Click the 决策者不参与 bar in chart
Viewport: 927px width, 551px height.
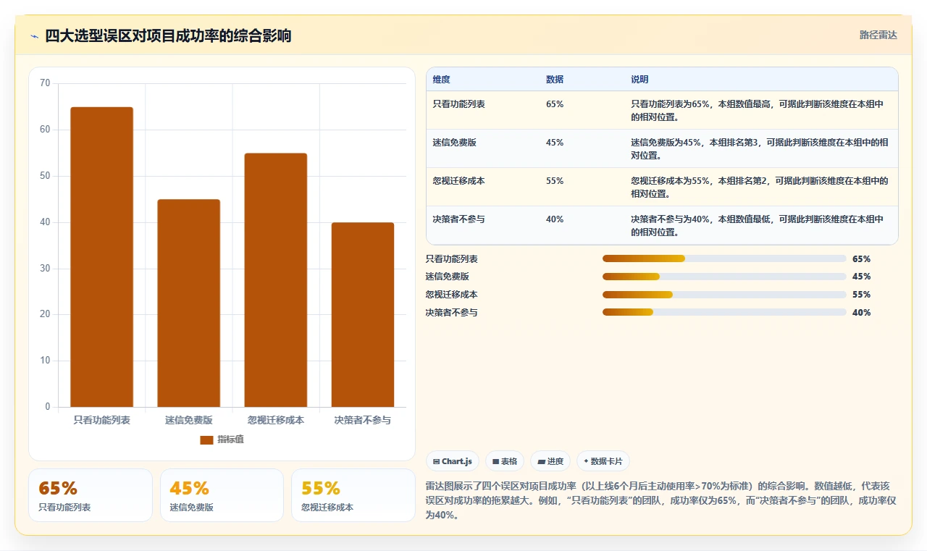pos(362,315)
